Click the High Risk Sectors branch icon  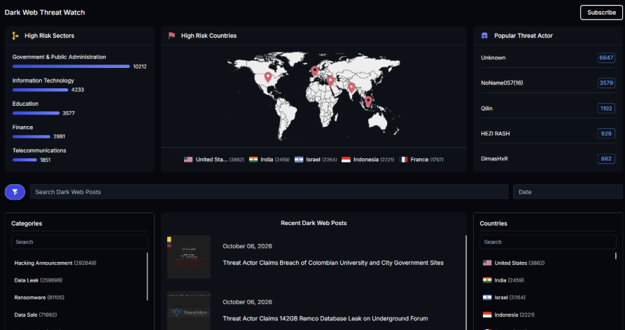tap(15, 36)
